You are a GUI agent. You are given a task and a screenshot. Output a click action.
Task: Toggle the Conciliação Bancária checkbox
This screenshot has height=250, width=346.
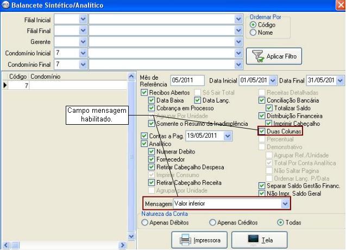pyautogui.click(x=262, y=100)
